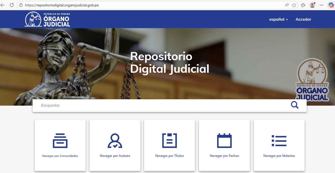Select the Autores person icon

click(115, 141)
